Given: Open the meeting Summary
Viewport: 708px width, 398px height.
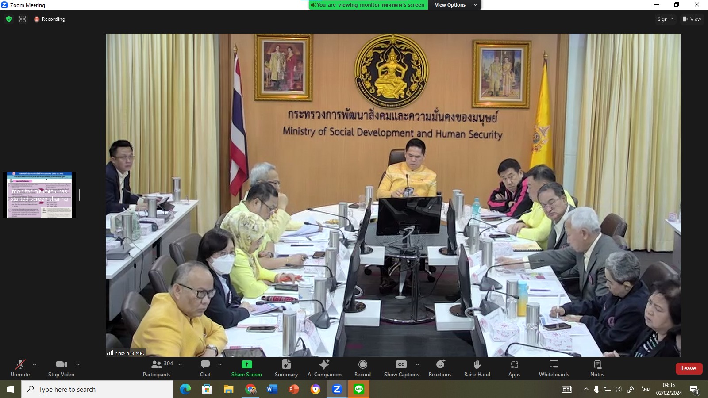Looking at the screenshot, I should point(286,368).
